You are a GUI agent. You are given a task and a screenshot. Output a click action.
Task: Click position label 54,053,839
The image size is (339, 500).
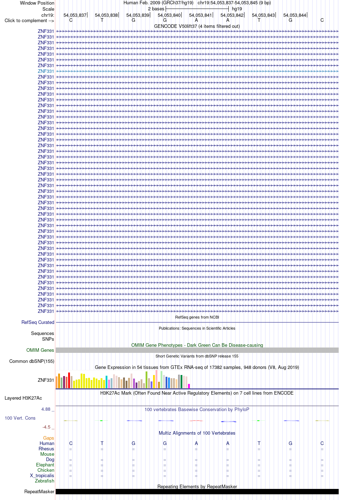tap(138, 15)
